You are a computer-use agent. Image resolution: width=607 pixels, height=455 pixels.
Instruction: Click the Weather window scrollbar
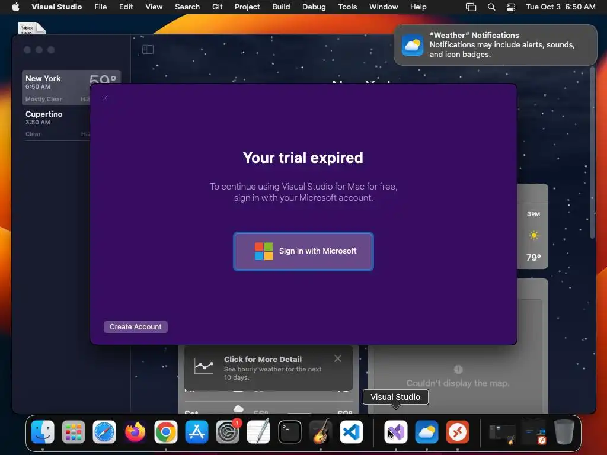pyautogui.click(x=592, y=153)
